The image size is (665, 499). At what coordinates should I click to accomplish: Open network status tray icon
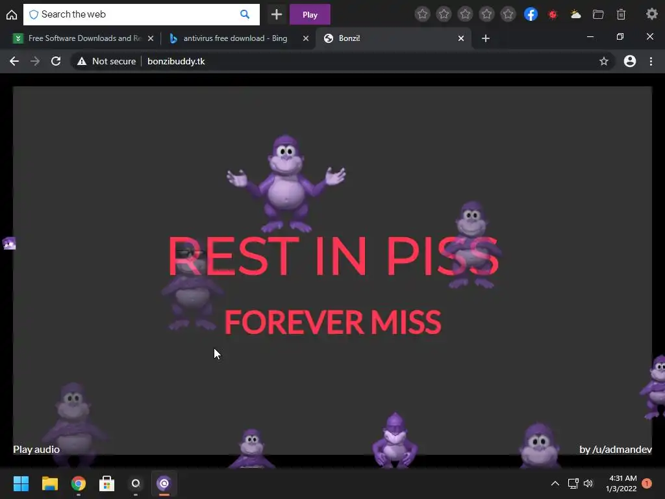pyautogui.click(x=573, y=483)
